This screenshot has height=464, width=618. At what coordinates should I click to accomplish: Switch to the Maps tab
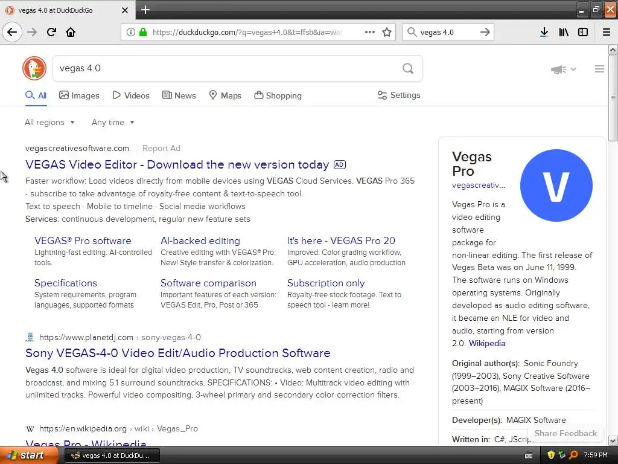[225, 95]
